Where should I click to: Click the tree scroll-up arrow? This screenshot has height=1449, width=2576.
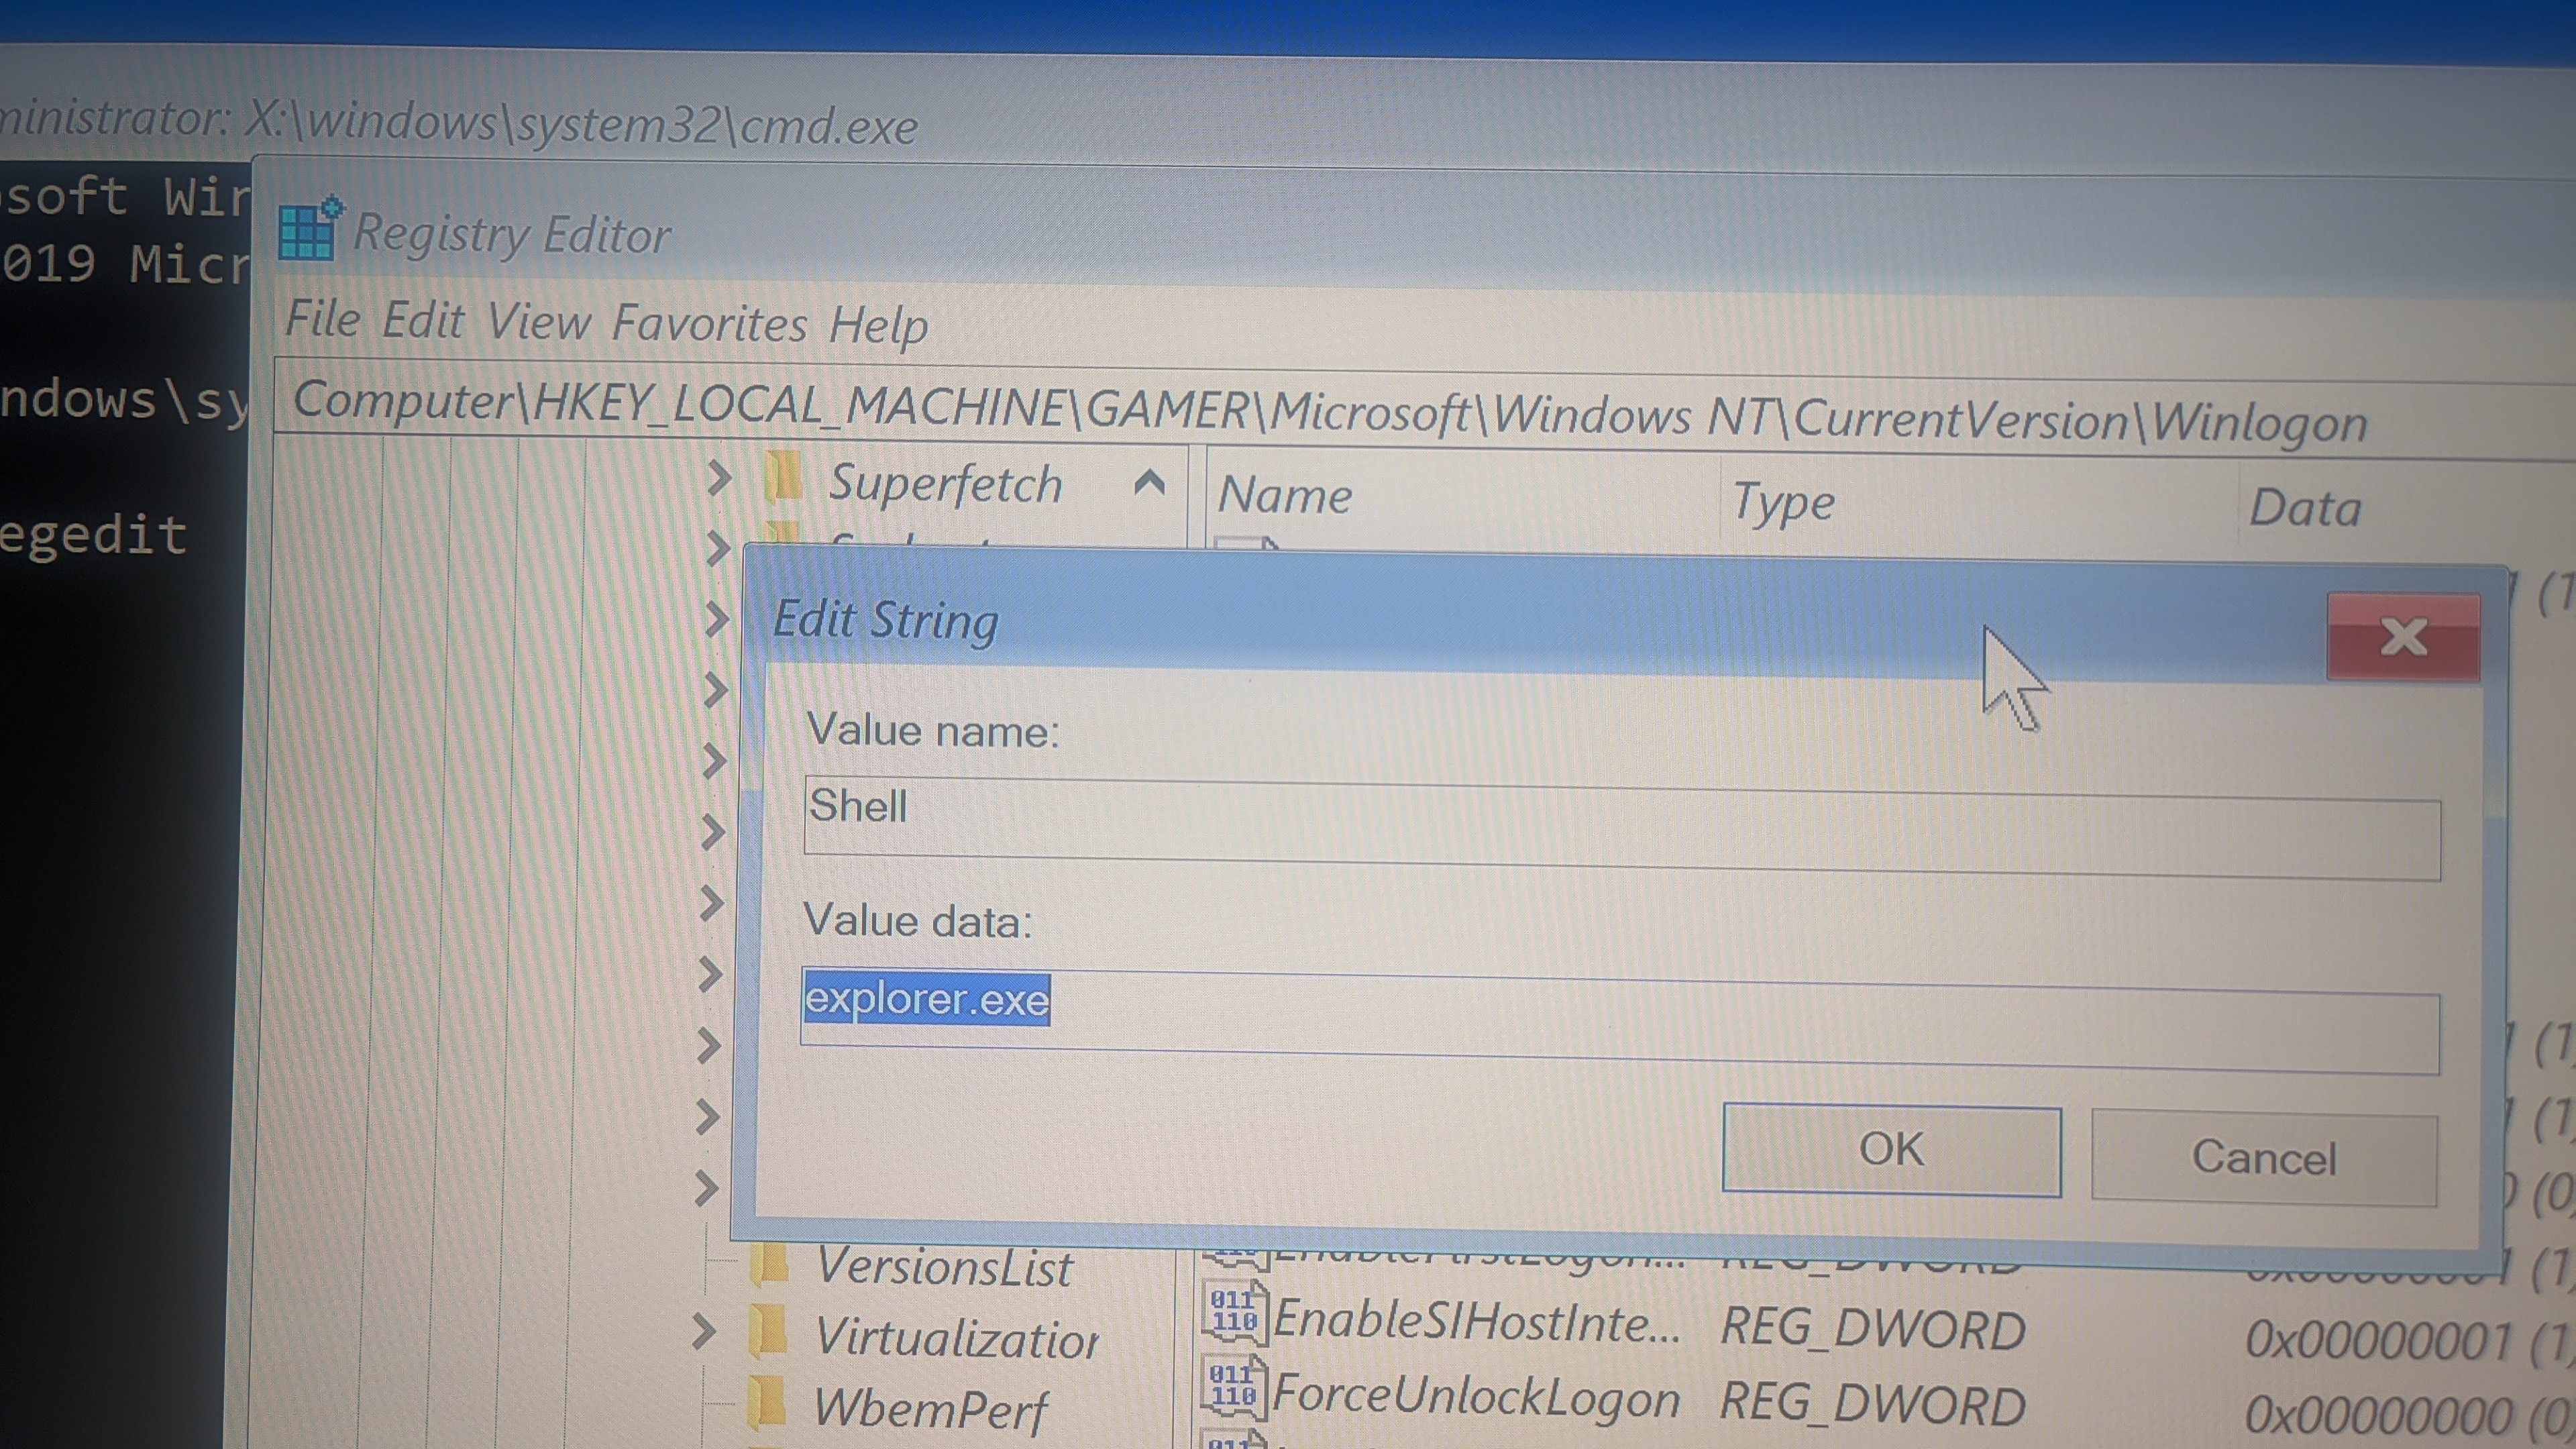coord(1150,484)
